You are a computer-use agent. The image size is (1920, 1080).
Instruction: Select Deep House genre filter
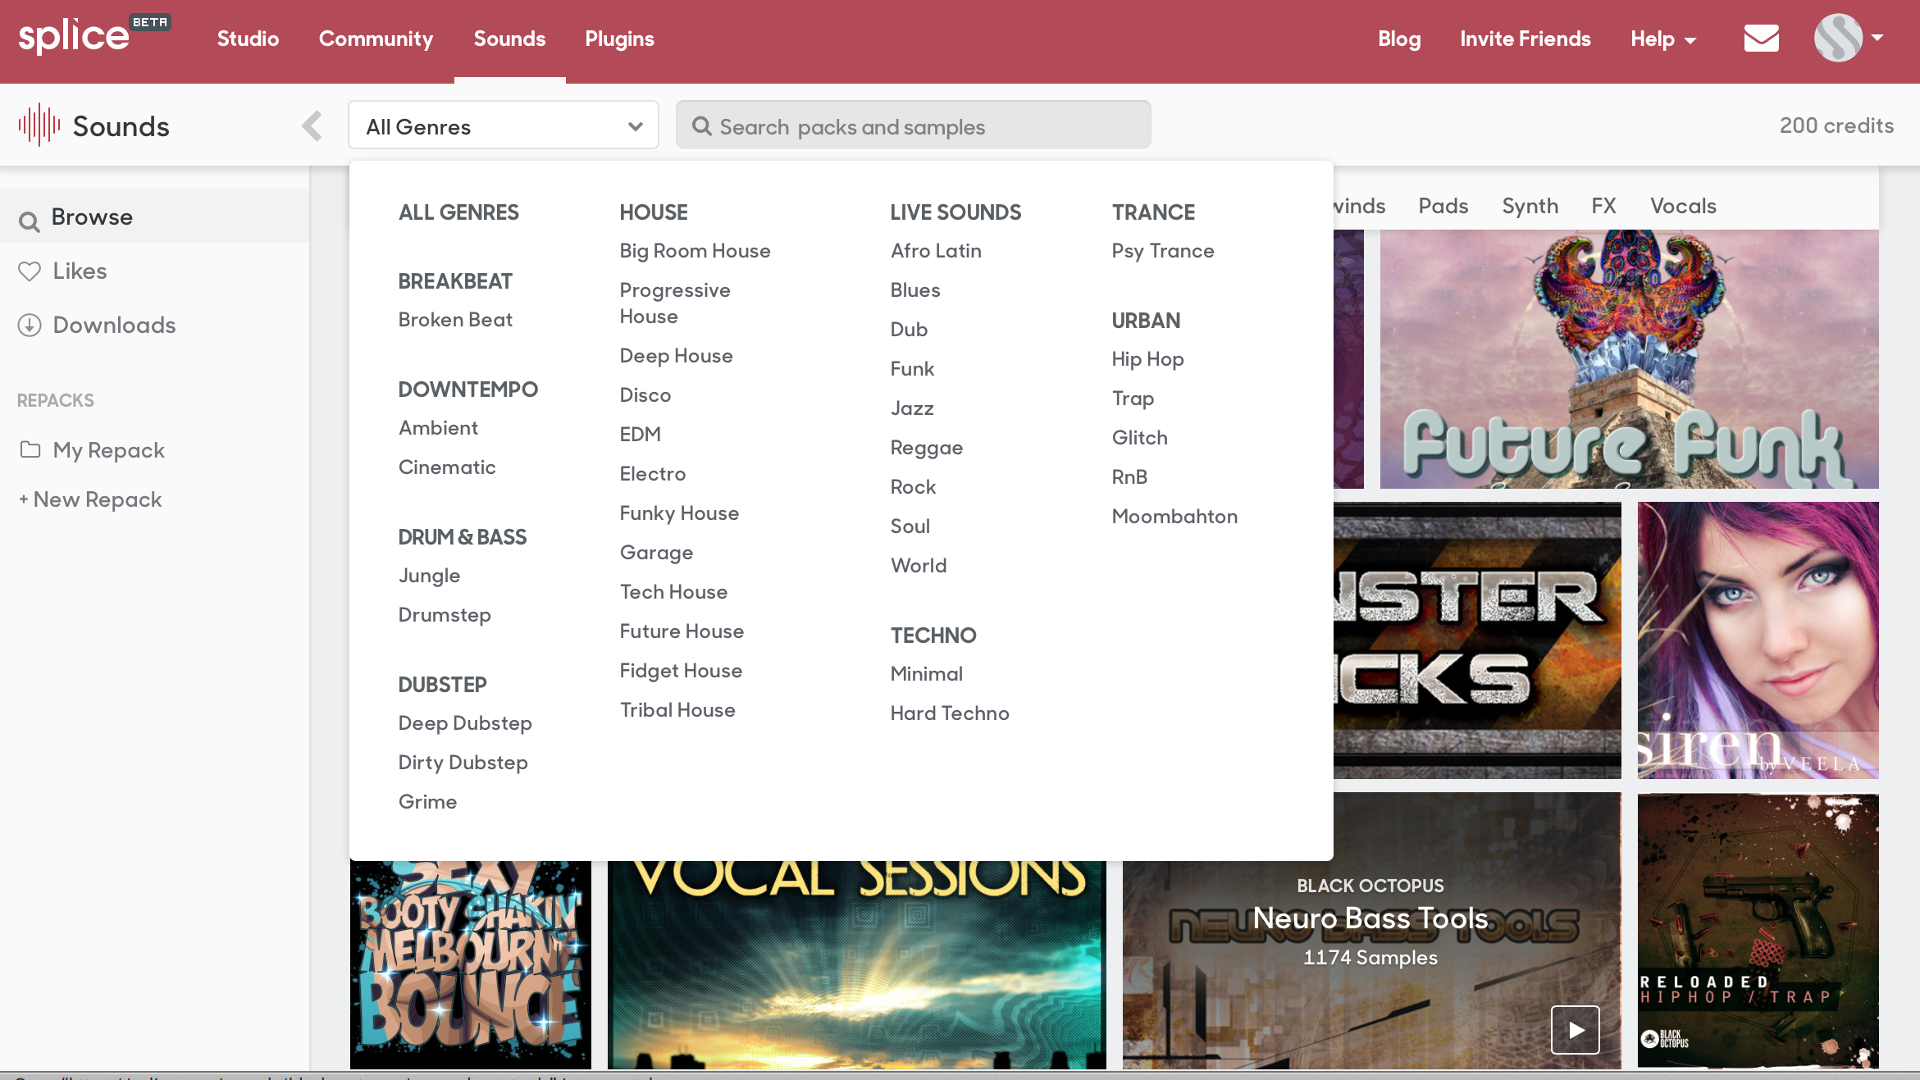pos(675,355)
